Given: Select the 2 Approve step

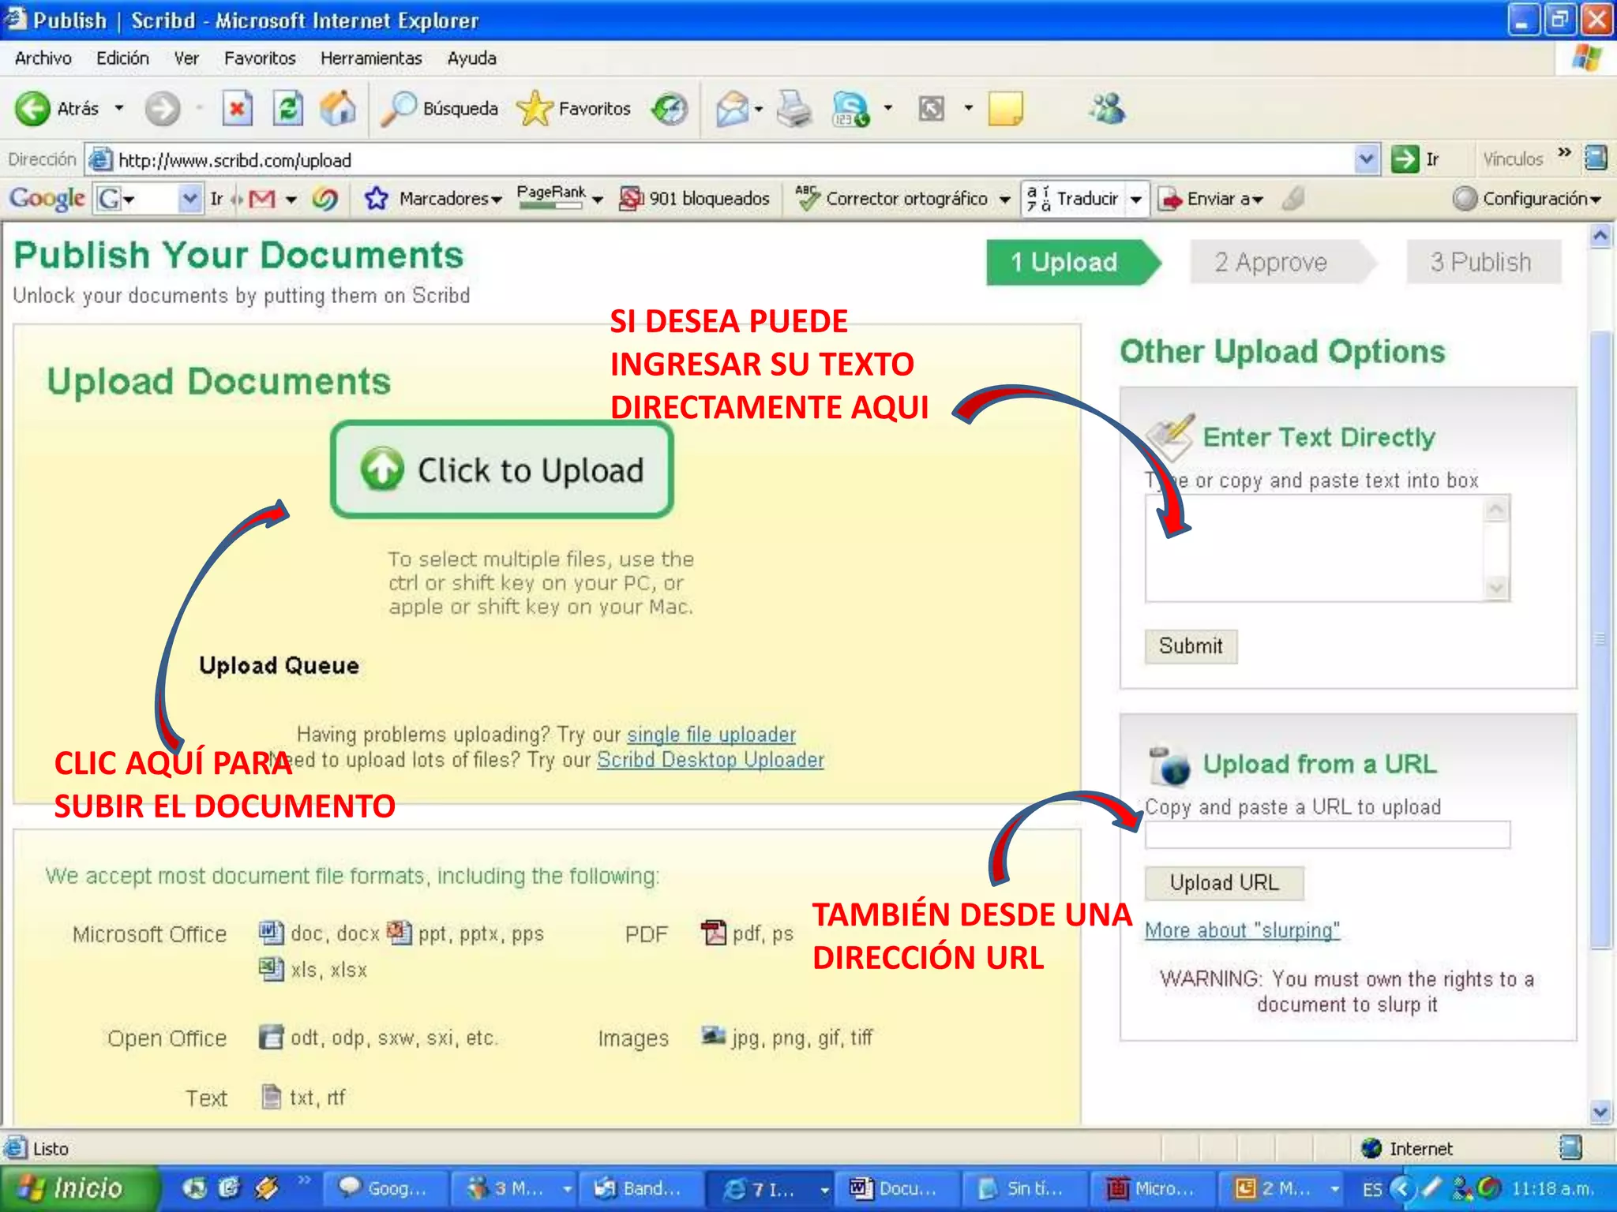Looking at the screenshot, I should [1282, 262].
